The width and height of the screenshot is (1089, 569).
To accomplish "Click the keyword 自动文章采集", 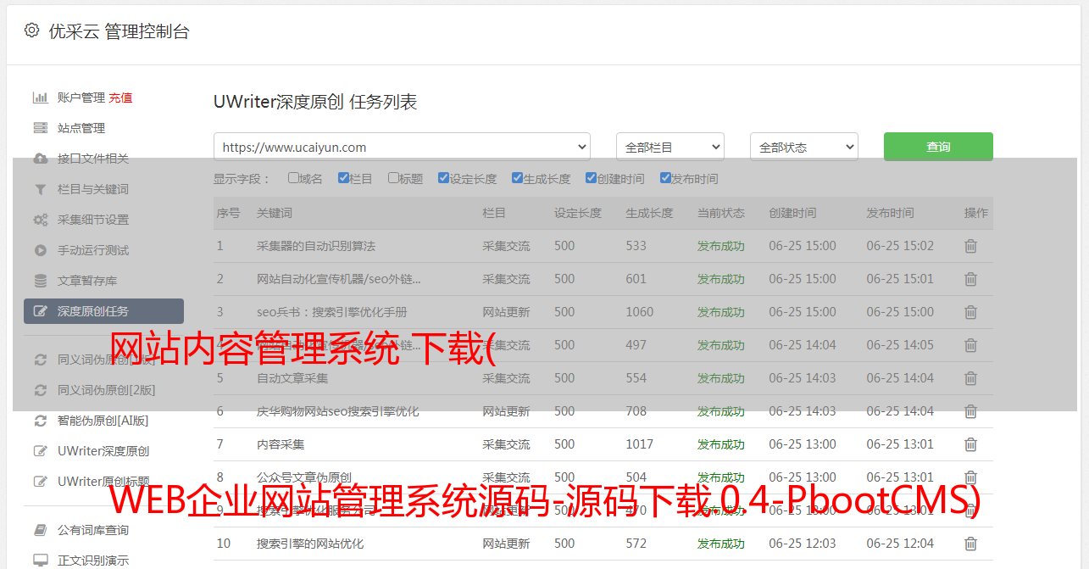I will tap(292, 378).
